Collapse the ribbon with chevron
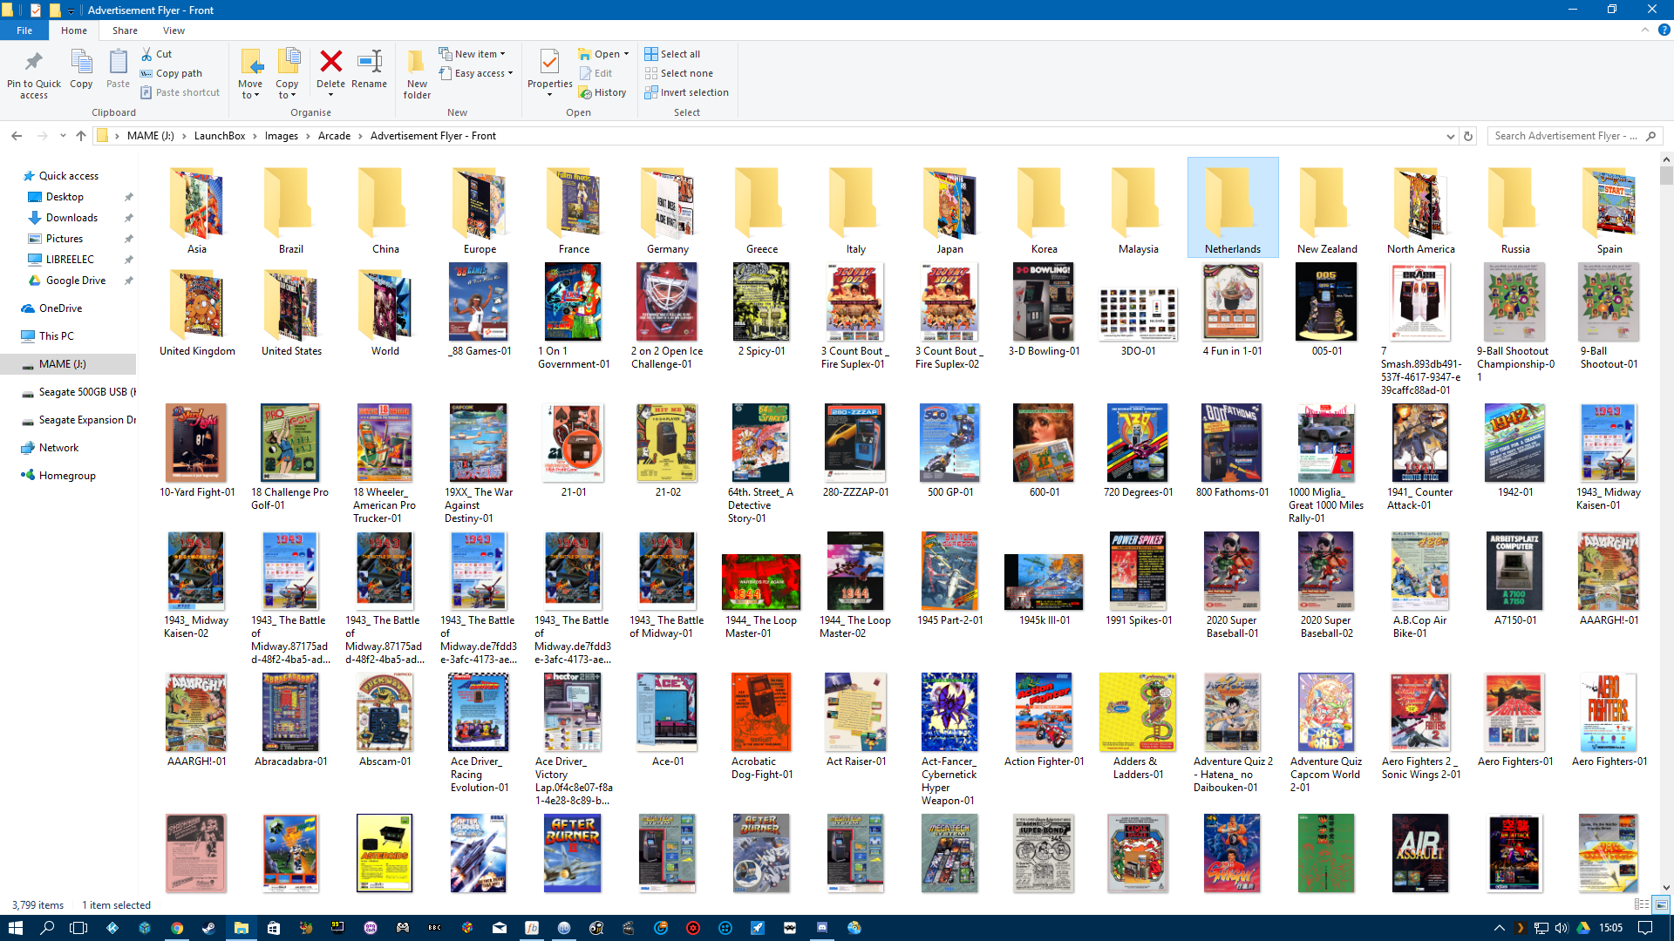 coord(1645,30)
